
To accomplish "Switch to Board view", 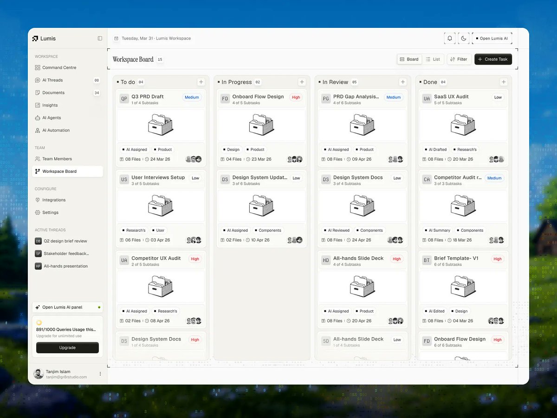I will click(409, 59).
